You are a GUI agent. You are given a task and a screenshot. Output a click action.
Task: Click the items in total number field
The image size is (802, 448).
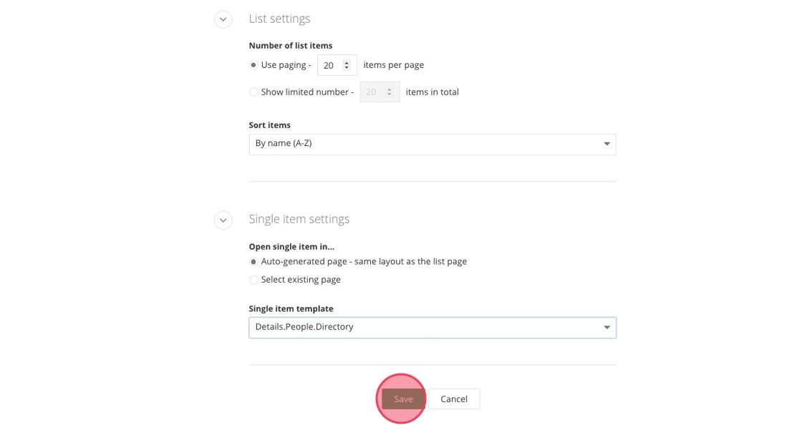372,92
